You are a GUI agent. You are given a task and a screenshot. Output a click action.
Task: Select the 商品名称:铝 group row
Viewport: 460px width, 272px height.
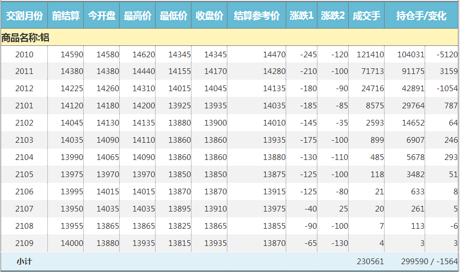(25, 38)
